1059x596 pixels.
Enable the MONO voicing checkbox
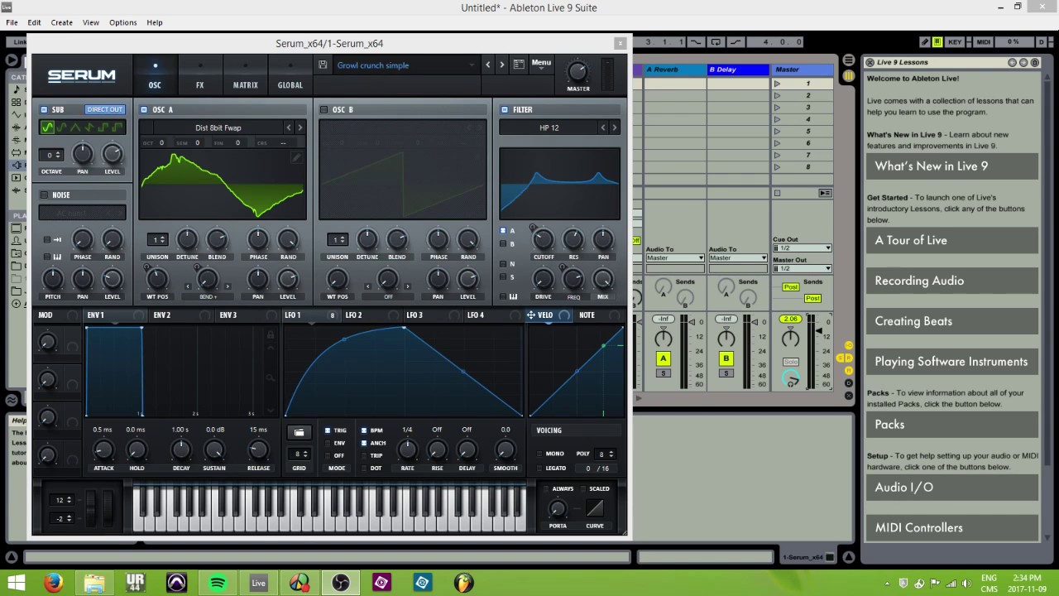(540, 454)
